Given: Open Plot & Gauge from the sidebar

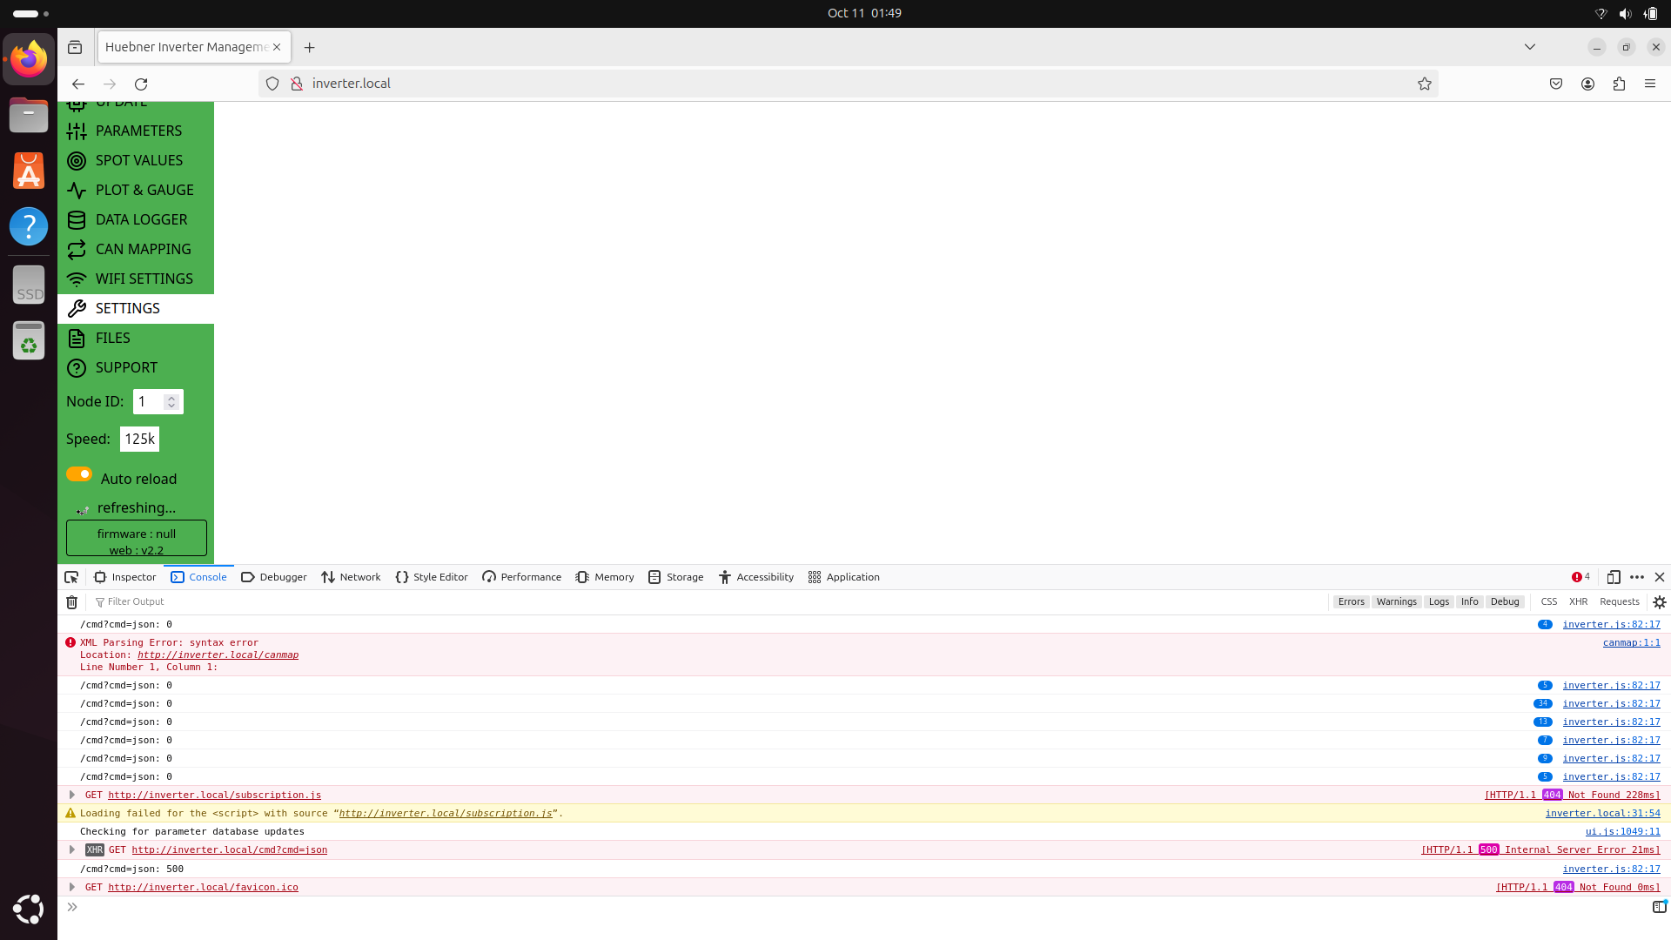Looking at the screenshot, I should [x=144, y=190].
